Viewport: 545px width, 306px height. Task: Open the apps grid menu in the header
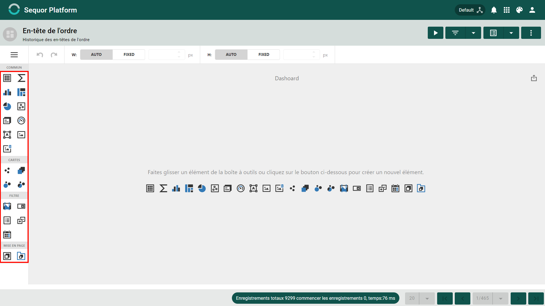(x=507, y=10)
